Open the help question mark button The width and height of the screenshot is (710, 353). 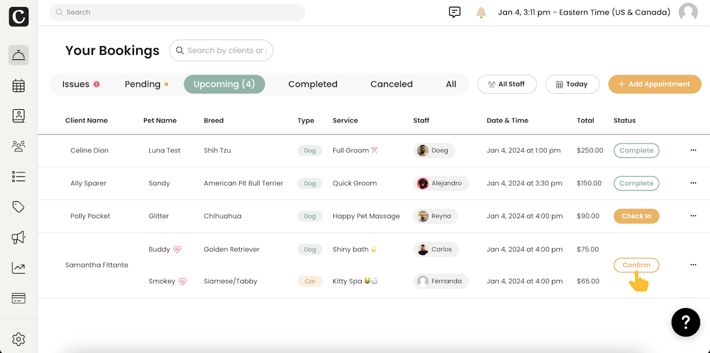(x=686, y=322)
